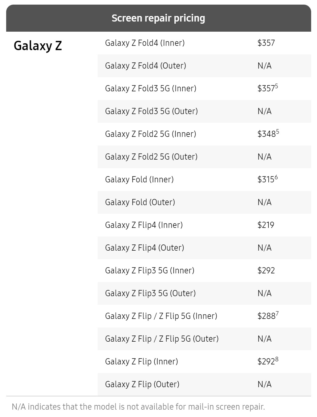Open footnote 8 beside the $292 price

pyautogui.click(x=277, y=359)
